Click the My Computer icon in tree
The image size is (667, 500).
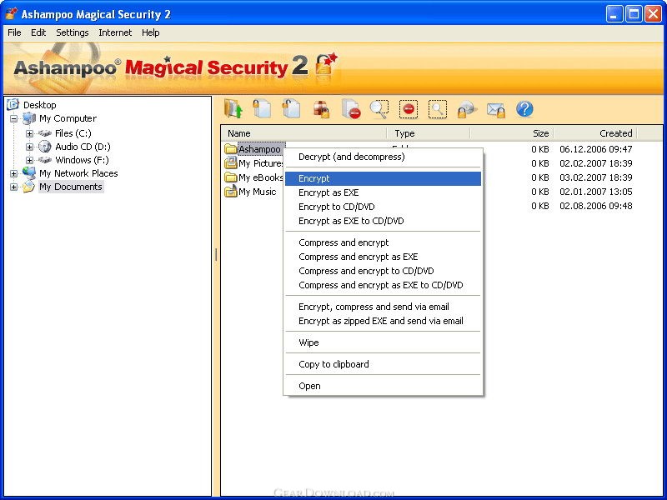click(29, 118)
